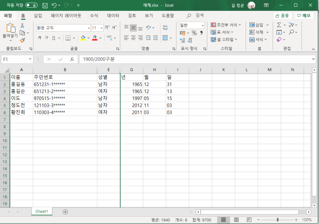The width and height of the screenshot is (319, 224).
Task: Click the text orientation icon
Action: click(149, 27)
